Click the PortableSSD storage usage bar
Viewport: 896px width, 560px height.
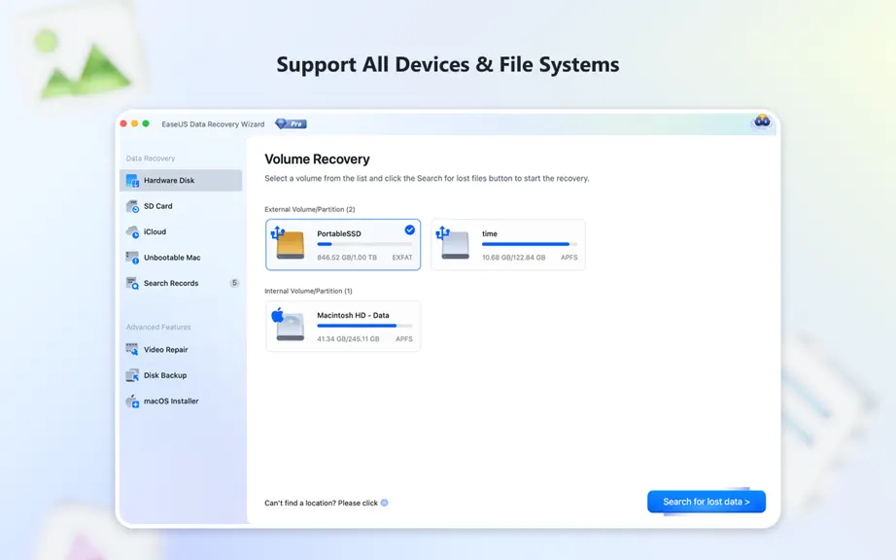click(364, 244)
